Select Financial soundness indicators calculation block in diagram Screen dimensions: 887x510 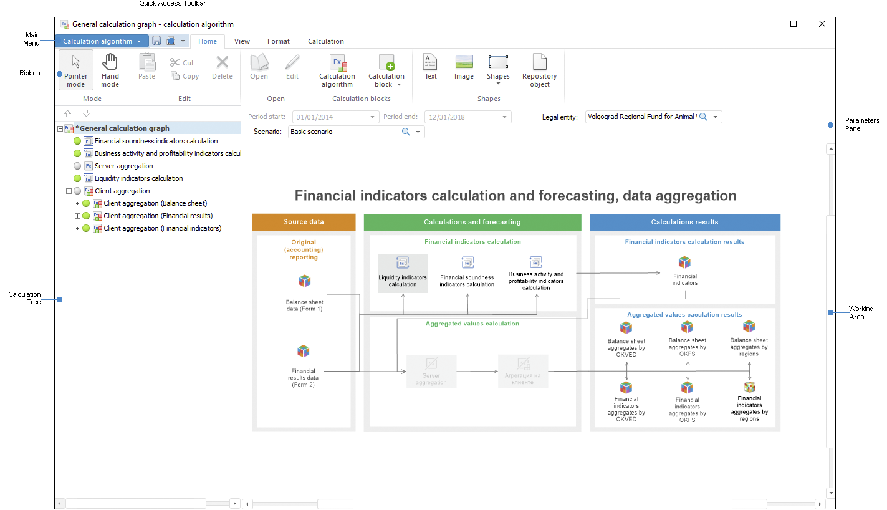(x=467, y=273)
